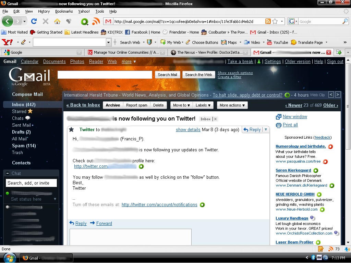The width and height of the screenshot is (351, 263).
Task: Show next web clip arrow
Action: pyautogui.click(x=338, y=95)
